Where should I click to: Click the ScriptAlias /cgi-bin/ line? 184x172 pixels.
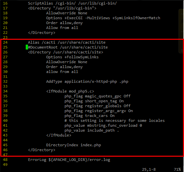point(72,3)
